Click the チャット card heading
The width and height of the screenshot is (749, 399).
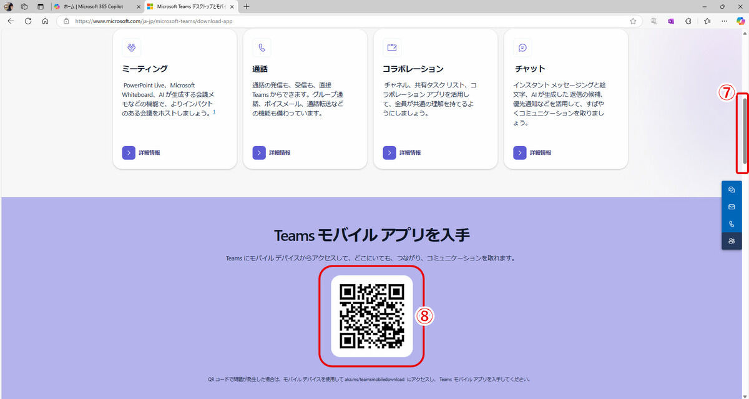click(529, 69)
